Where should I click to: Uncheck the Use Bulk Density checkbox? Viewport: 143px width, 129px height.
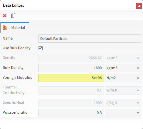coord(41,48)
